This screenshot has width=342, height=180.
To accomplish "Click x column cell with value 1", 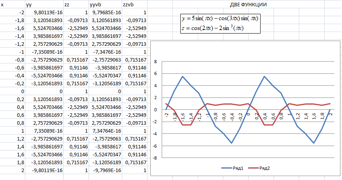I will [x=12, y=131].
